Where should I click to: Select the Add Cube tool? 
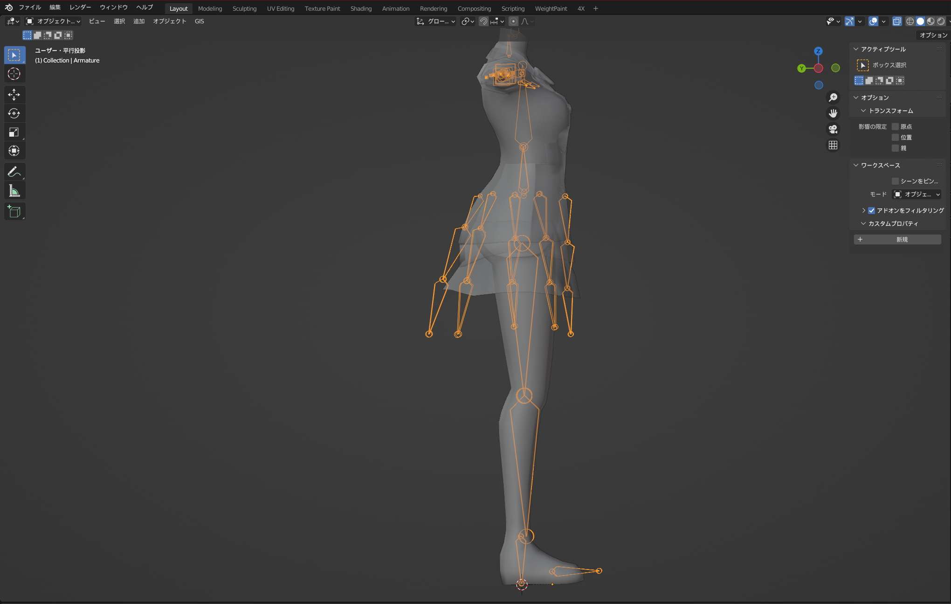coord(14,211)
